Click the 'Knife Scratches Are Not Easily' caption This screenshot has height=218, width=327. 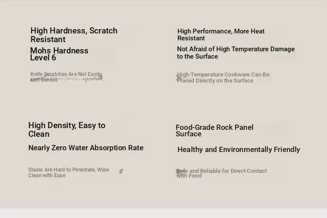pyautogui.click(x=66, y=74)
